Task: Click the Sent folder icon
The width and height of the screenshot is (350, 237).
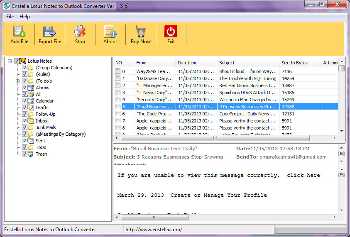Action: [31, 141]
